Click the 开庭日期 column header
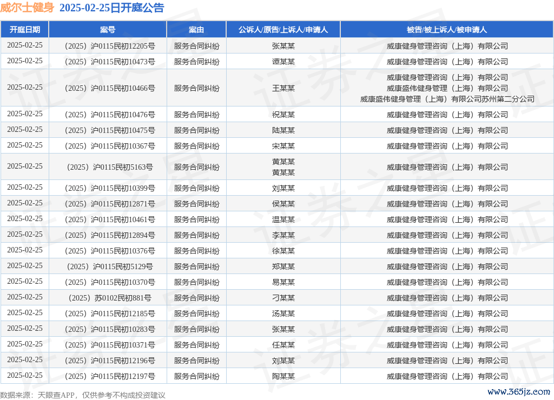This screenshot has width=554, height=400. pos(25,30)
